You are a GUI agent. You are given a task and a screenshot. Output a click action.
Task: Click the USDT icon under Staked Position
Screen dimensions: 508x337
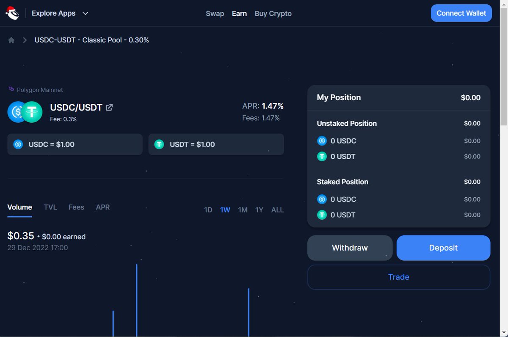[322, 215]
